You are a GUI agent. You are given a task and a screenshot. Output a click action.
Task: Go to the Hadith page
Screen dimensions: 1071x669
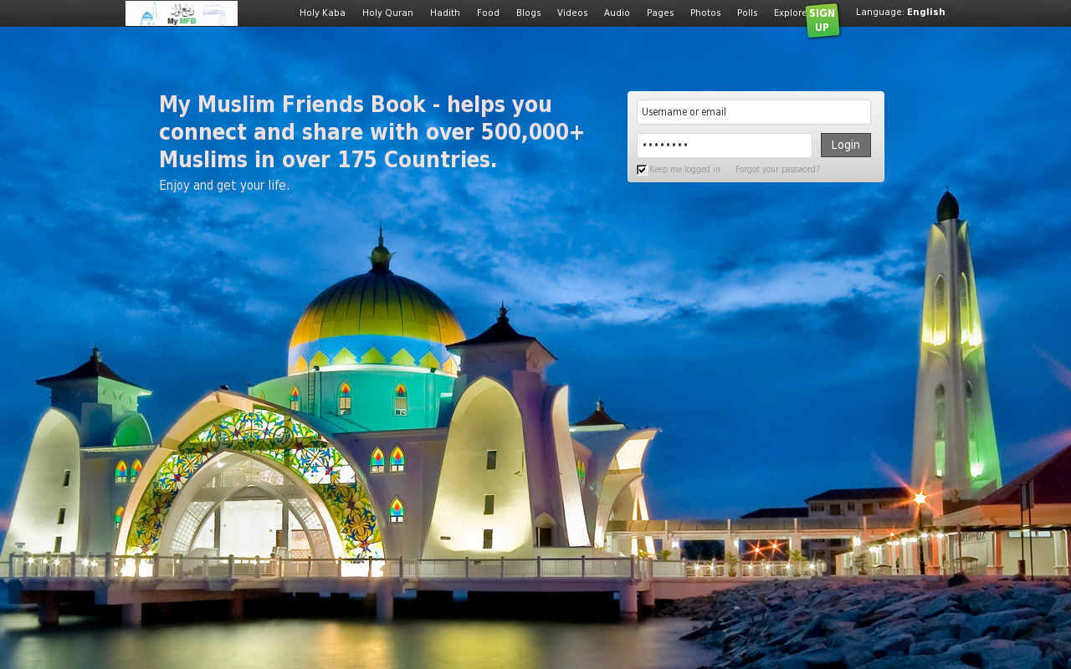(x=445, y=13)
